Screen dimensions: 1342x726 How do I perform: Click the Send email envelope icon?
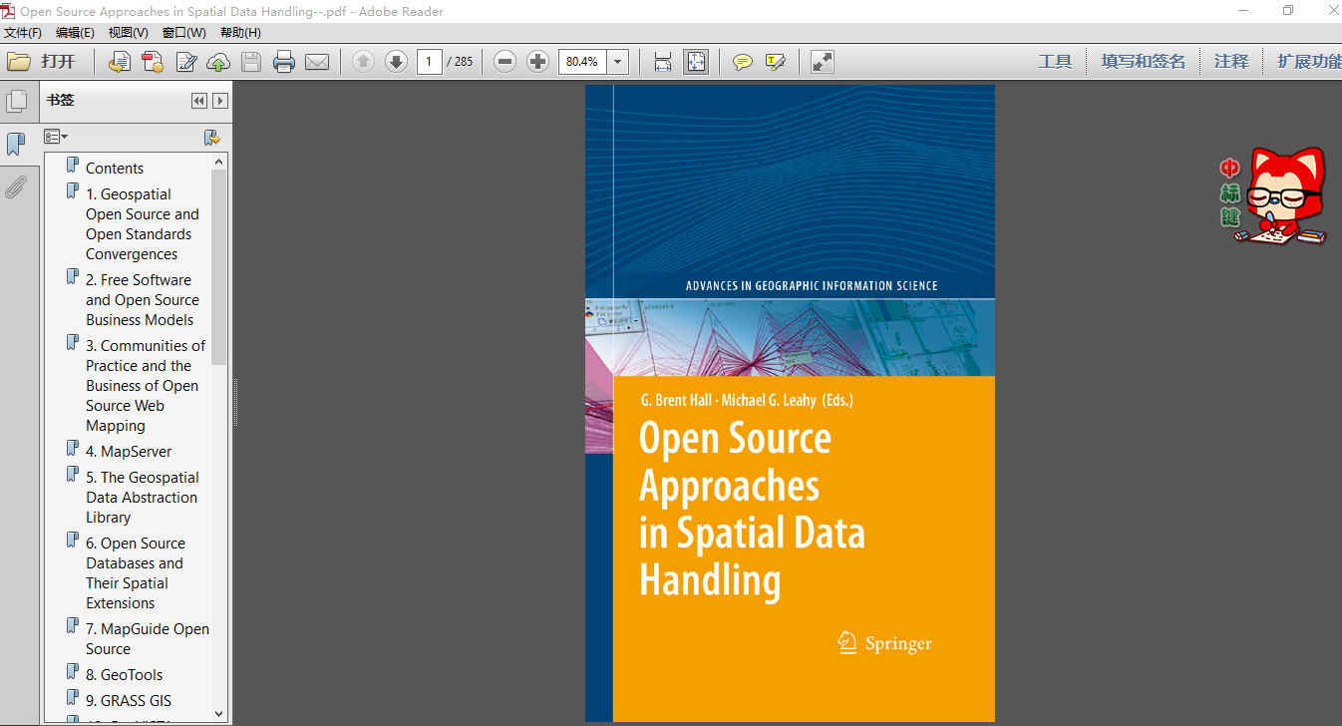(317, 62)
